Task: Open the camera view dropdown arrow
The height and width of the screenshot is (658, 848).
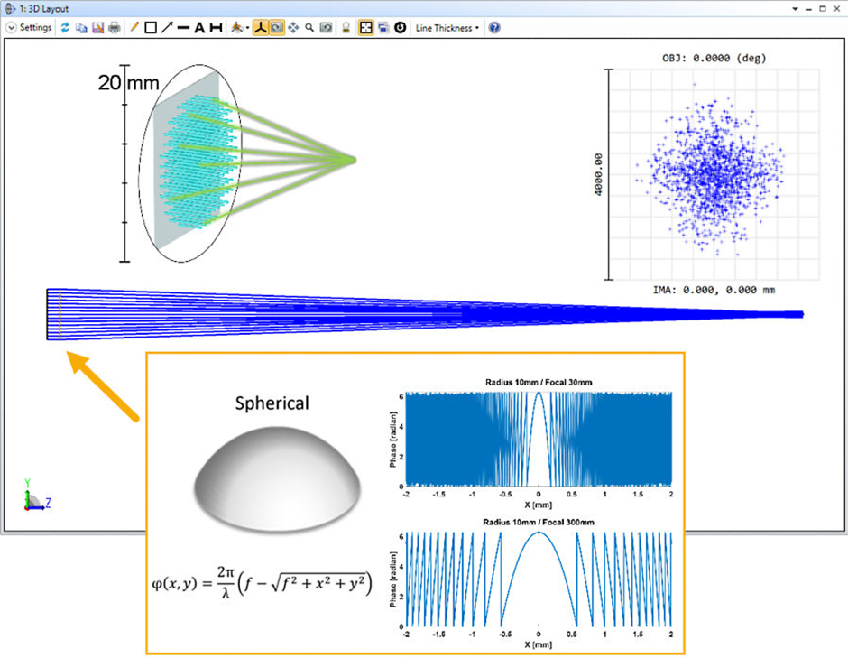Action: [x=247, y=28]
